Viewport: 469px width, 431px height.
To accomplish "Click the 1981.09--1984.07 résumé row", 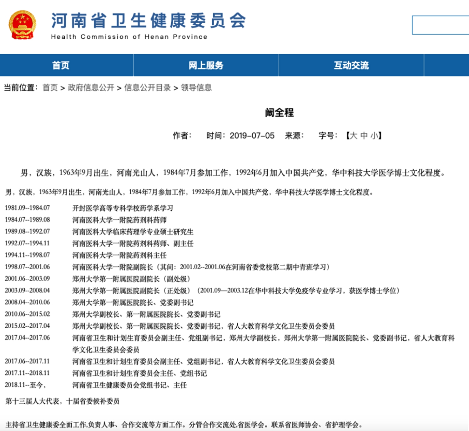I will coord(89,208).
